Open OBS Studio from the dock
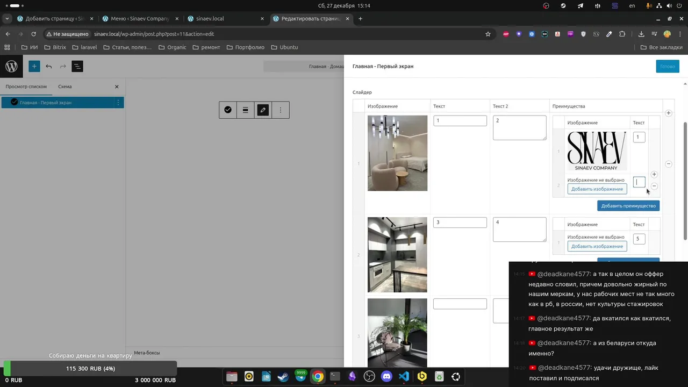The width and height of the screenshot is (688, 387). (x=369, y=377)
